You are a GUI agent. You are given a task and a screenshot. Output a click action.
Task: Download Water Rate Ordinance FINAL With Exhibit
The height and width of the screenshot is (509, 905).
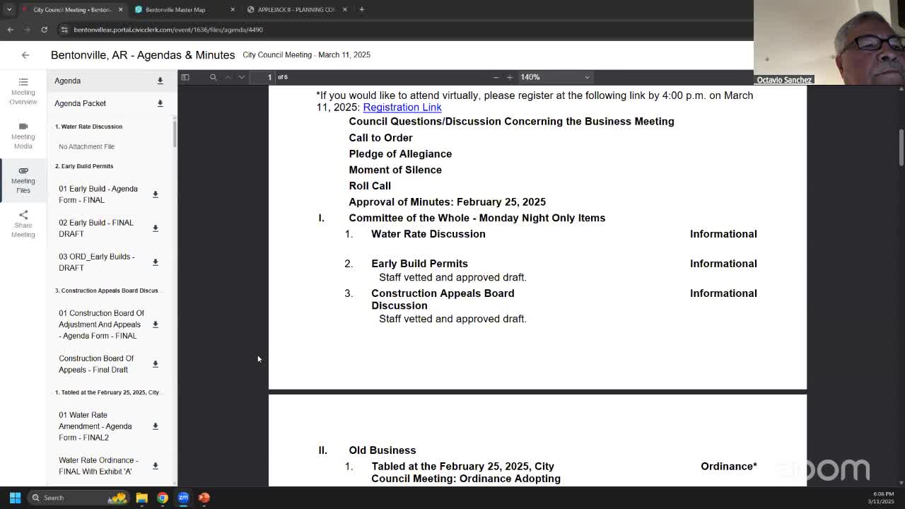(x=156, y=466)
